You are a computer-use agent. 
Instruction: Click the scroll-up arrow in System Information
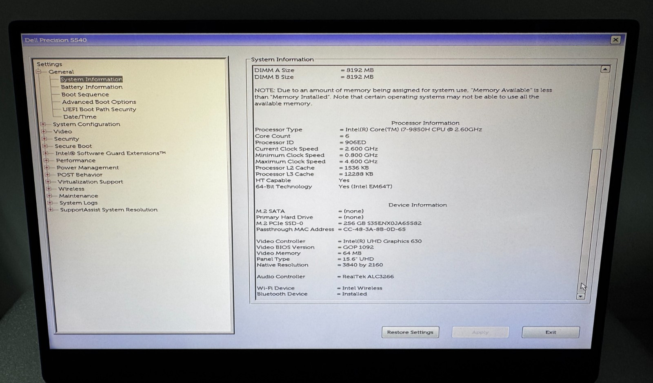605,69
